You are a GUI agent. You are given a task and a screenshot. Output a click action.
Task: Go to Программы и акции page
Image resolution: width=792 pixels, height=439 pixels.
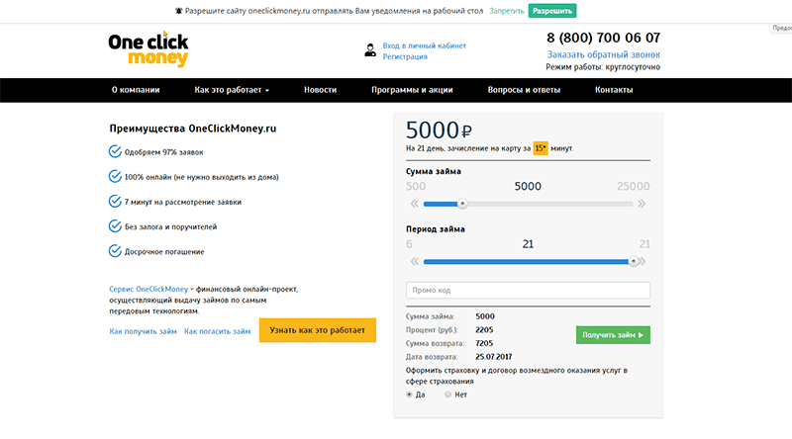pyautogui.click(x=412, y=90)
